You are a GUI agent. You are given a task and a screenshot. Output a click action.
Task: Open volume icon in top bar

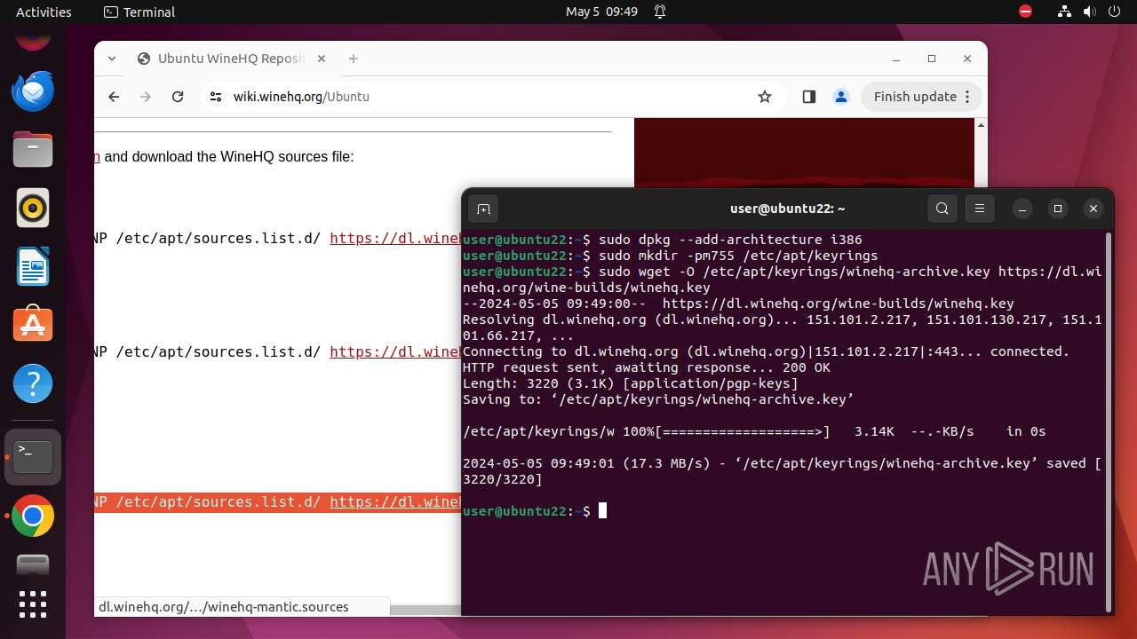(1088, 12)
